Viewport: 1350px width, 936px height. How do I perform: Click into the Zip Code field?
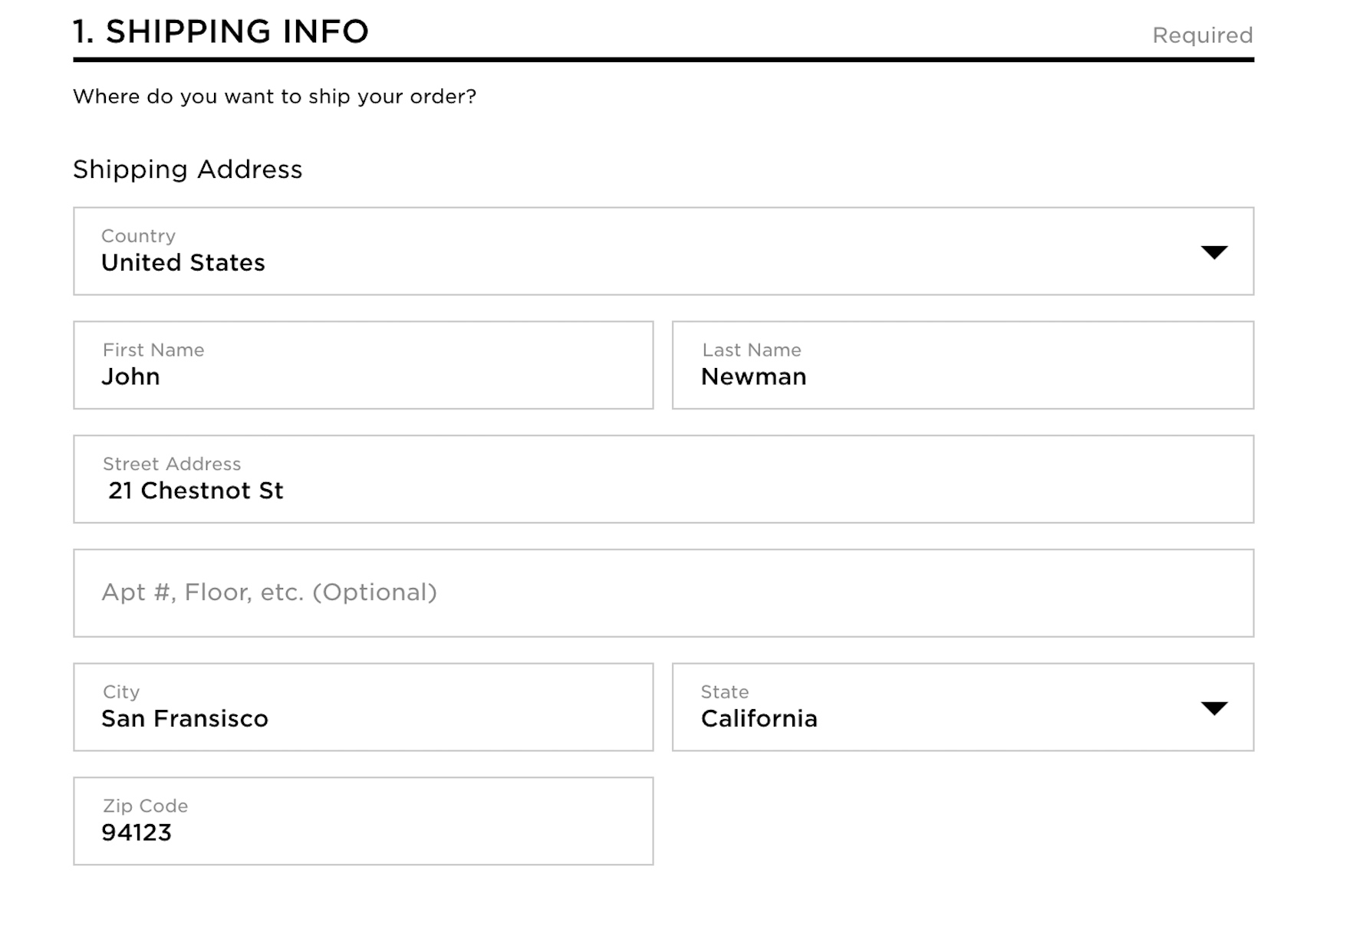tap(363, 822)
